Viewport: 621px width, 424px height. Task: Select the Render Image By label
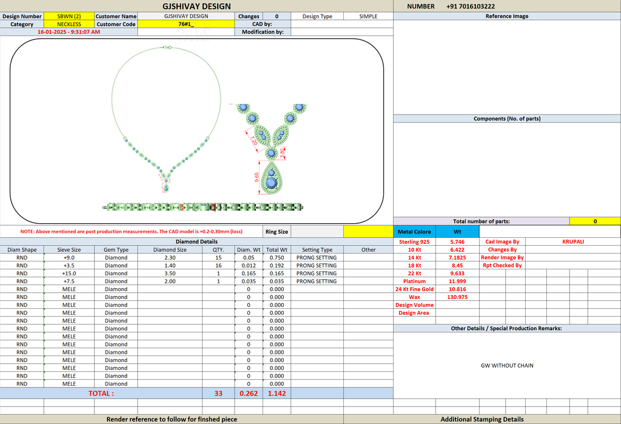502,258
